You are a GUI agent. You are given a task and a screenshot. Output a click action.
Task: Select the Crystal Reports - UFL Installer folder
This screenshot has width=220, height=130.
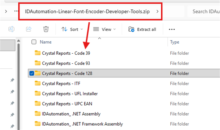[x=70, y=94]
